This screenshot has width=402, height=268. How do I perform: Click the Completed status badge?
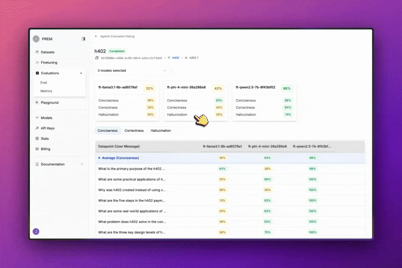(x=117, y=51)
